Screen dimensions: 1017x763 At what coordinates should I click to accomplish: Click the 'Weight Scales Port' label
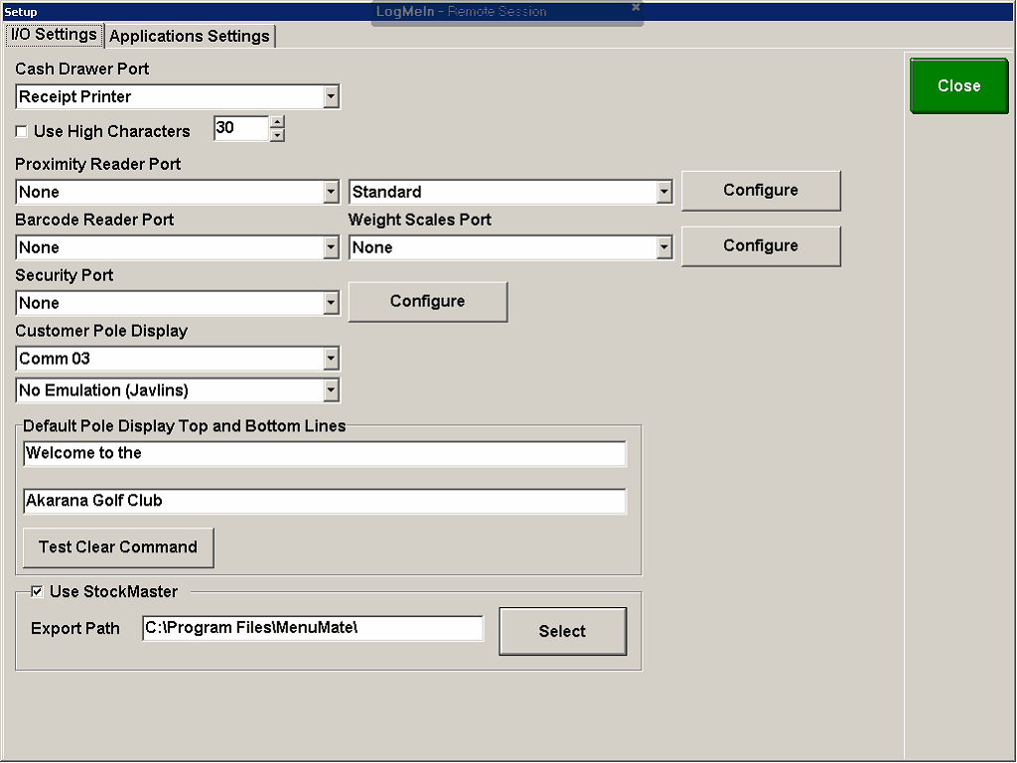(420, 220)
